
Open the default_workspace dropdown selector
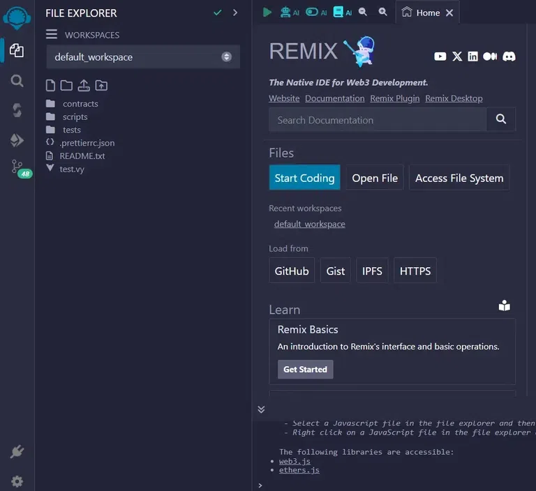[143, 56]
